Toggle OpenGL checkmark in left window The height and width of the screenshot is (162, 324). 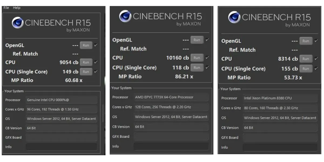96,45
